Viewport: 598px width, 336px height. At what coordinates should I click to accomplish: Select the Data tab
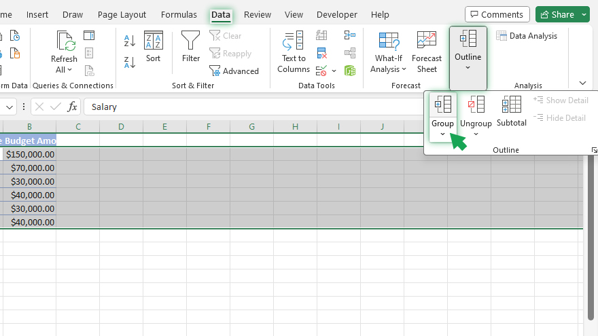(x=221, y=14)
